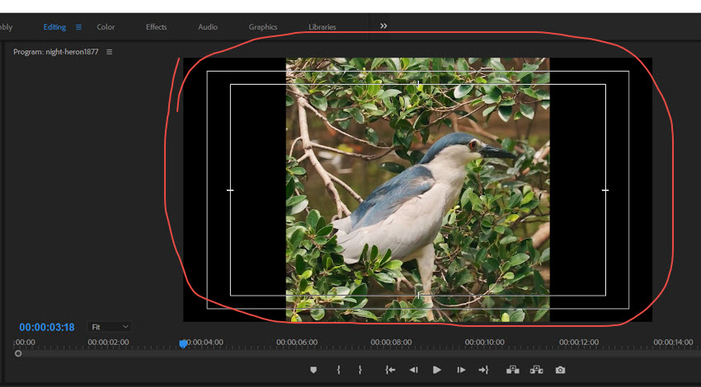Step back one frame
This screenshot has height=387, width=701.
[x=413, y=370]
